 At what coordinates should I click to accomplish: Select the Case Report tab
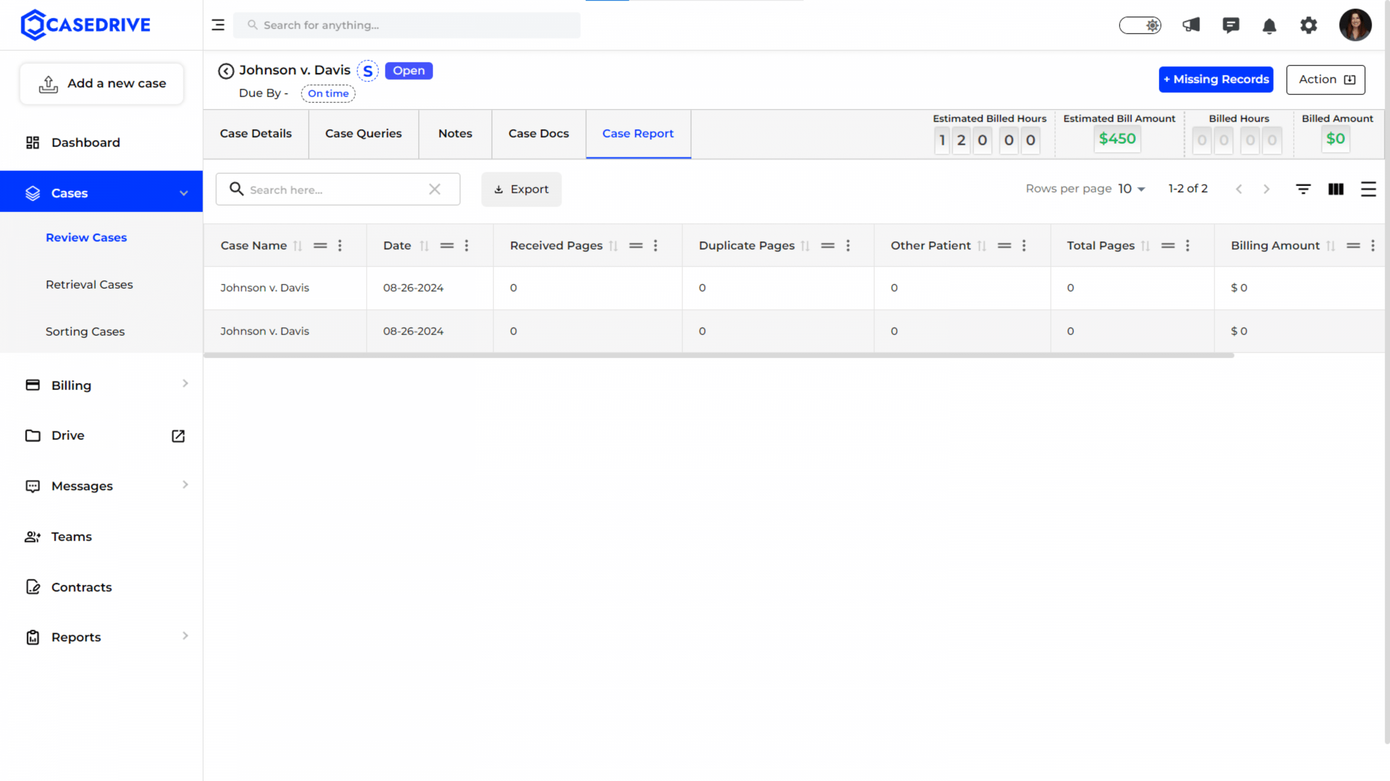(638, 134)
